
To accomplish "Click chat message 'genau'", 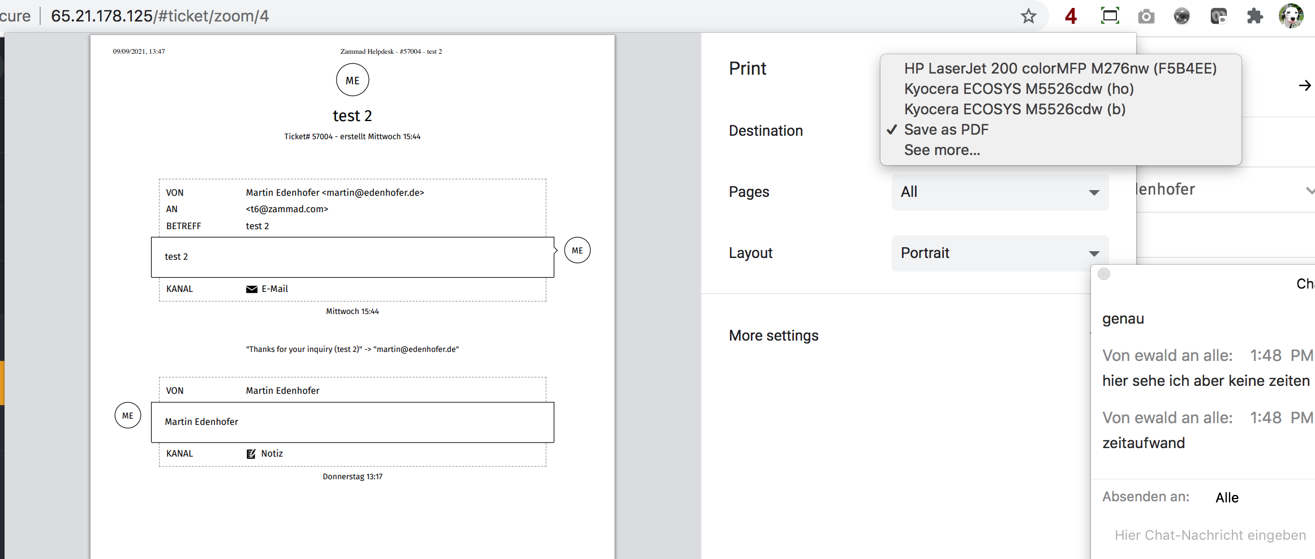I will (x=1123, y=319).
